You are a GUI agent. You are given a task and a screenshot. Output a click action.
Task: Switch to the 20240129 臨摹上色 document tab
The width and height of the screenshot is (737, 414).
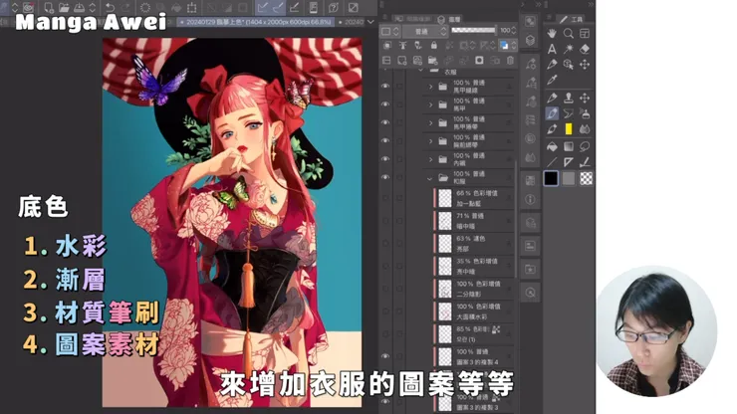tap(256, 22)
